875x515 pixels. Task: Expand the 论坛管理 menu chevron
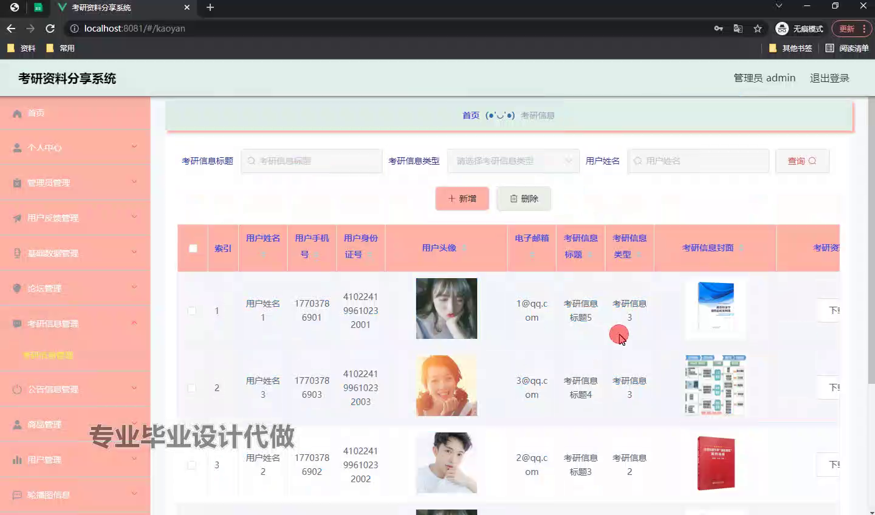134,287
